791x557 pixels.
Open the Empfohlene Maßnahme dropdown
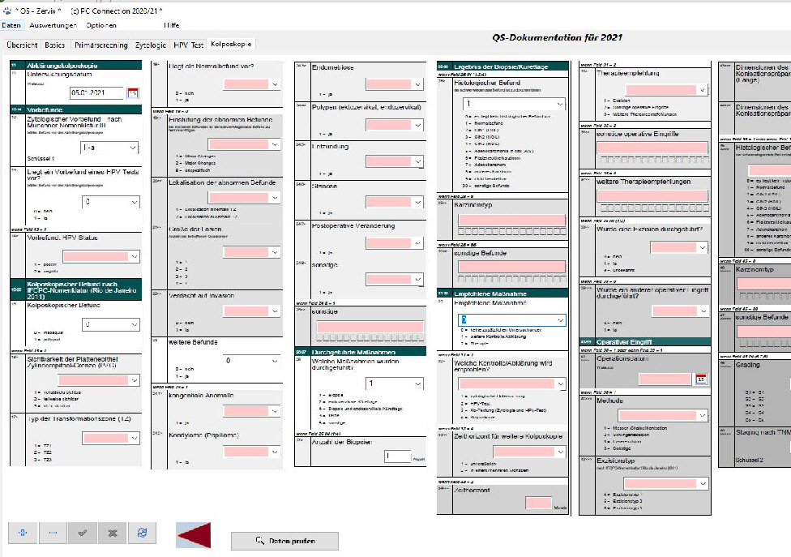point(511,320)
